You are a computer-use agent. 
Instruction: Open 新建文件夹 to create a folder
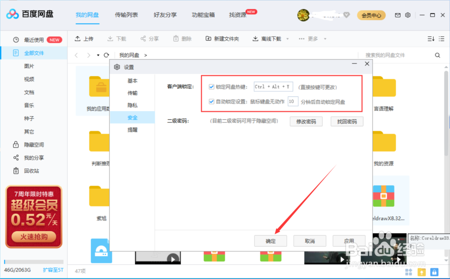(222, 39)
